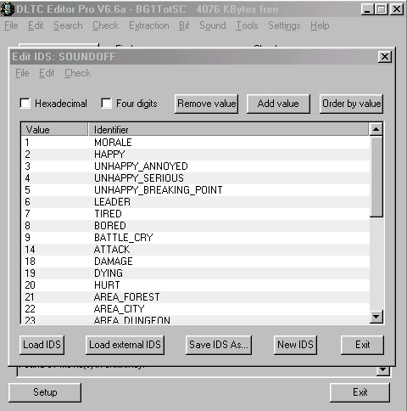
Task: Click the DLTC Editor Pro title bar icon
Action: [x=7, y=8]
